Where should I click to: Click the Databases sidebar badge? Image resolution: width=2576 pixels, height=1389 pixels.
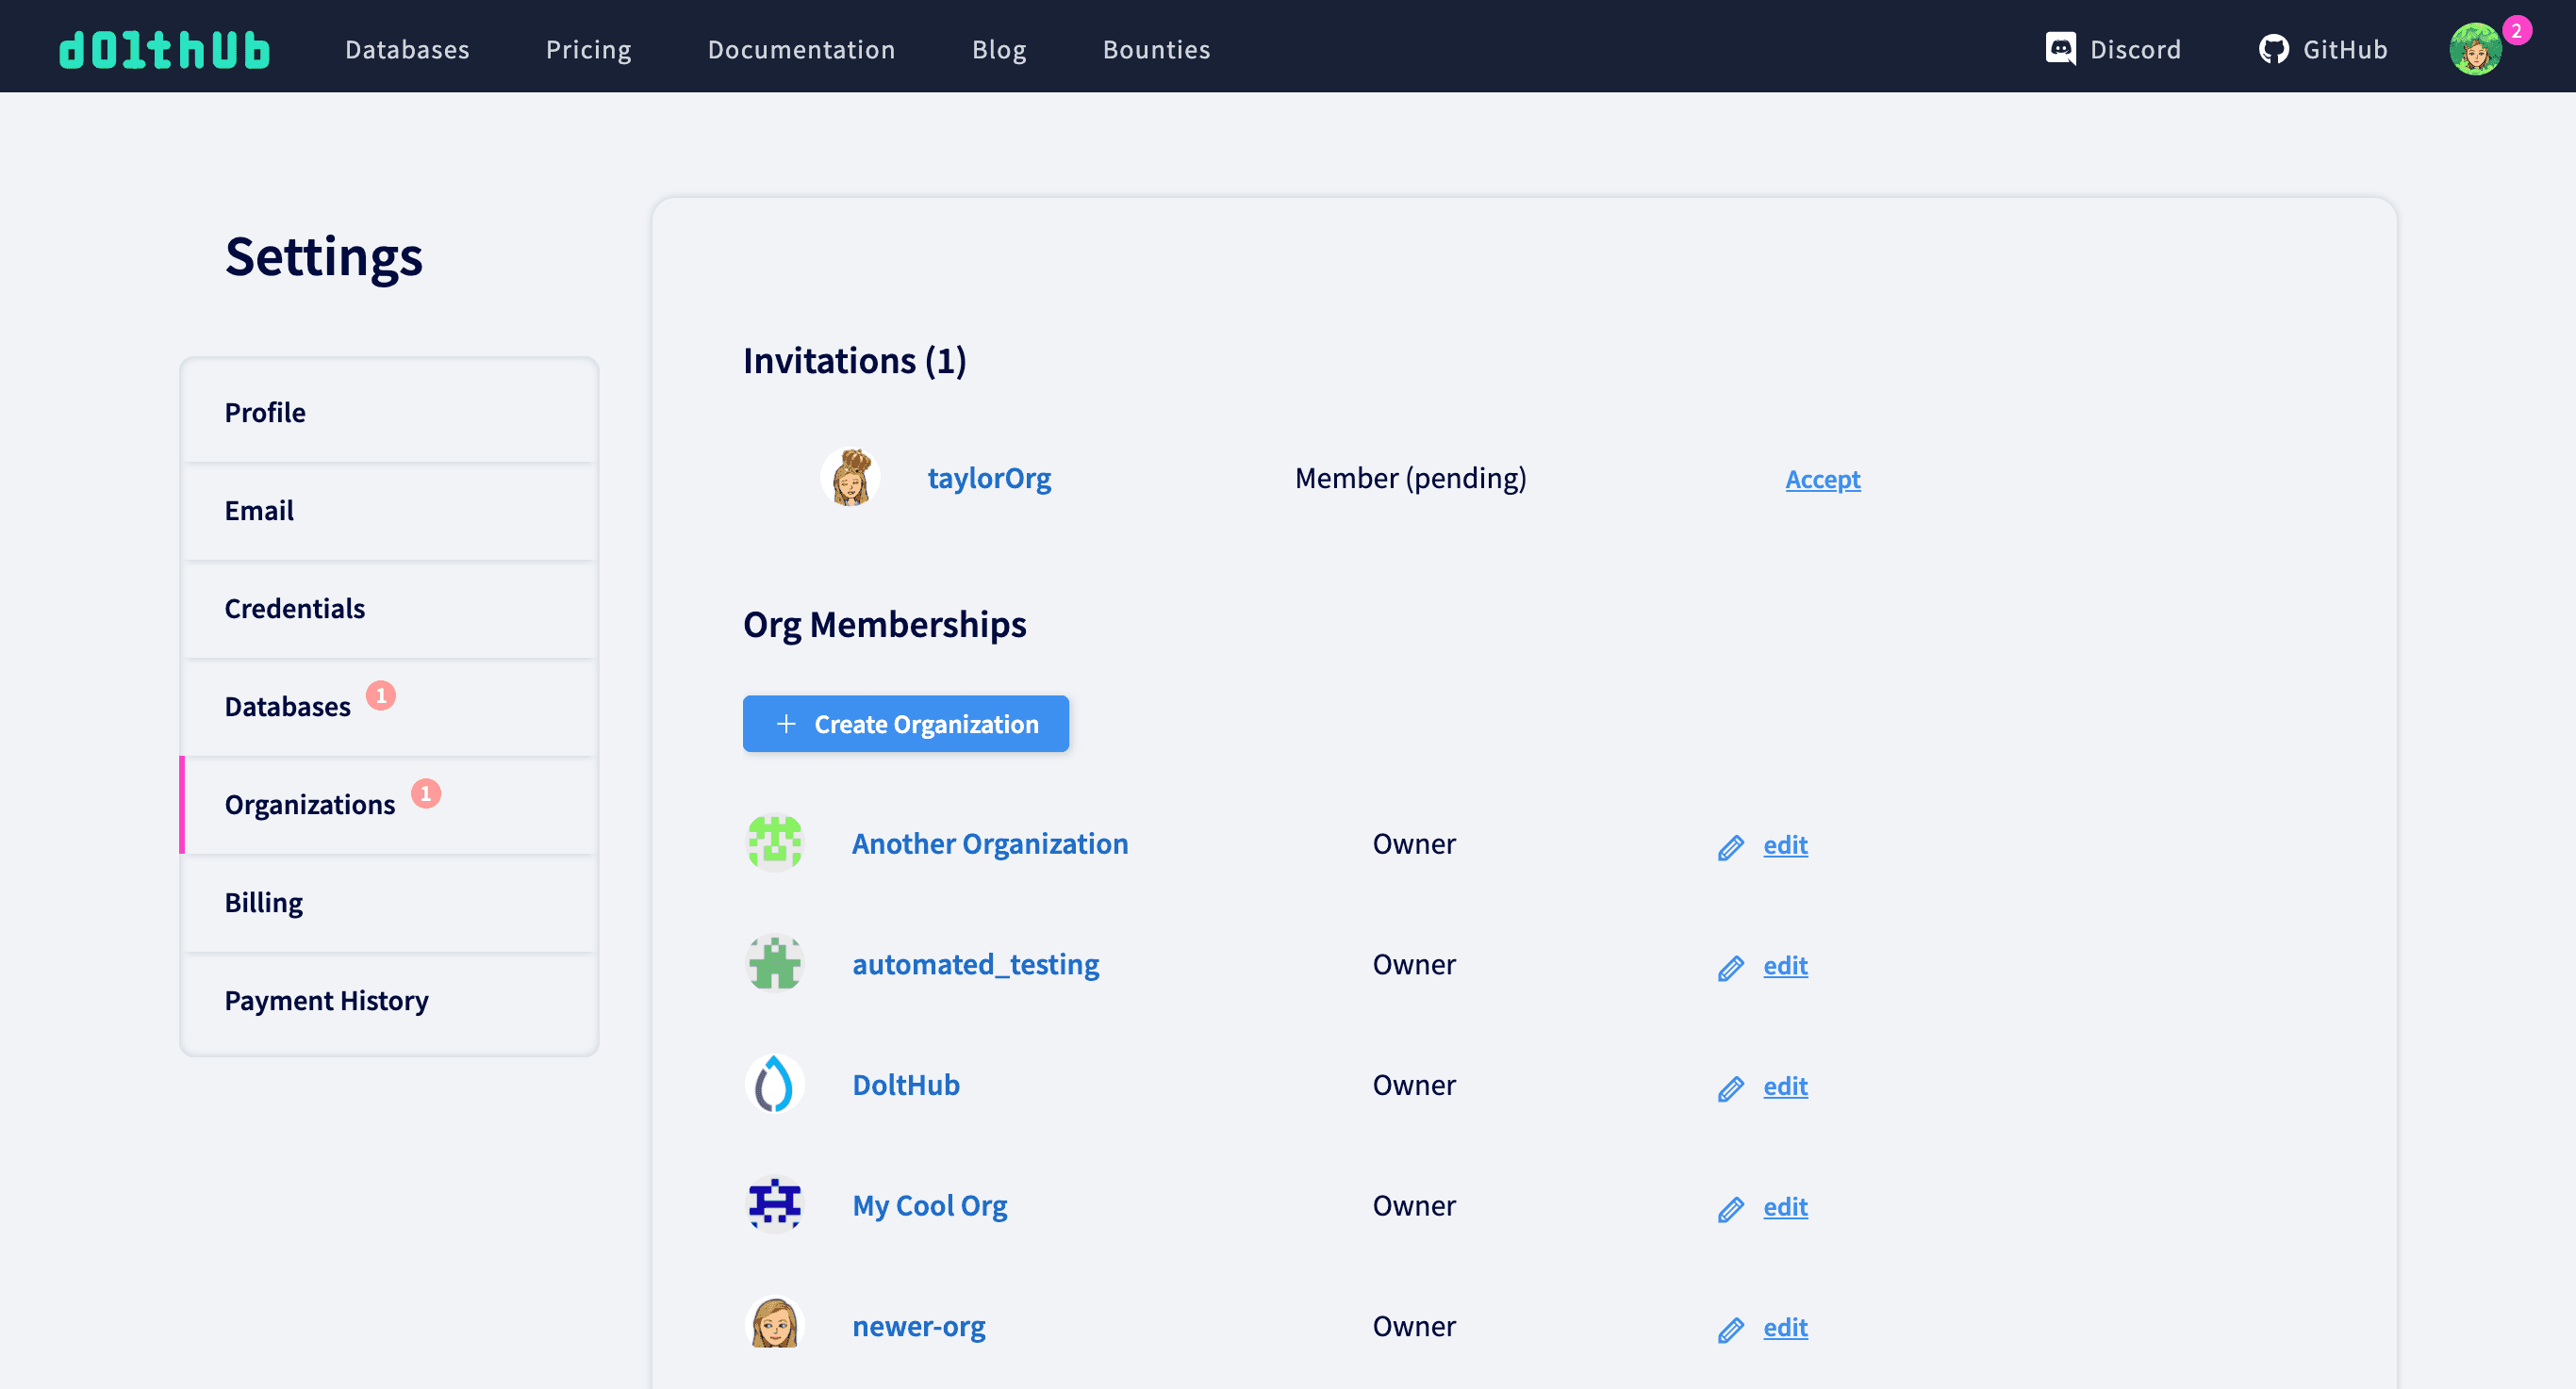coord(380,695)
